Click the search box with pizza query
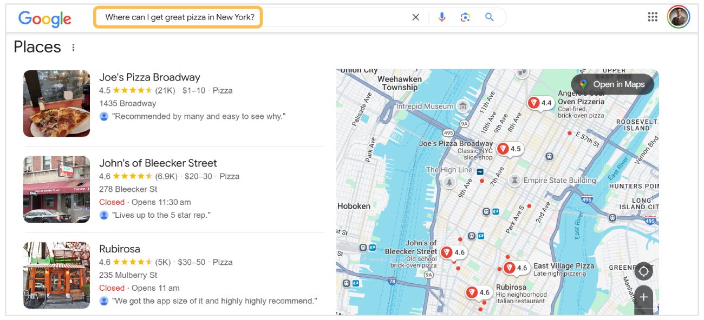 click(179, 17)
